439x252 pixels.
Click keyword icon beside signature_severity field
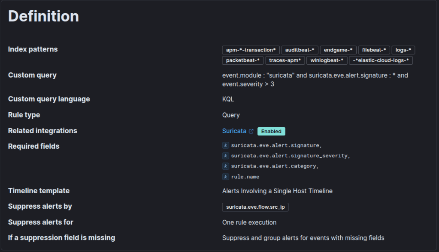click(x=226, y=156)
